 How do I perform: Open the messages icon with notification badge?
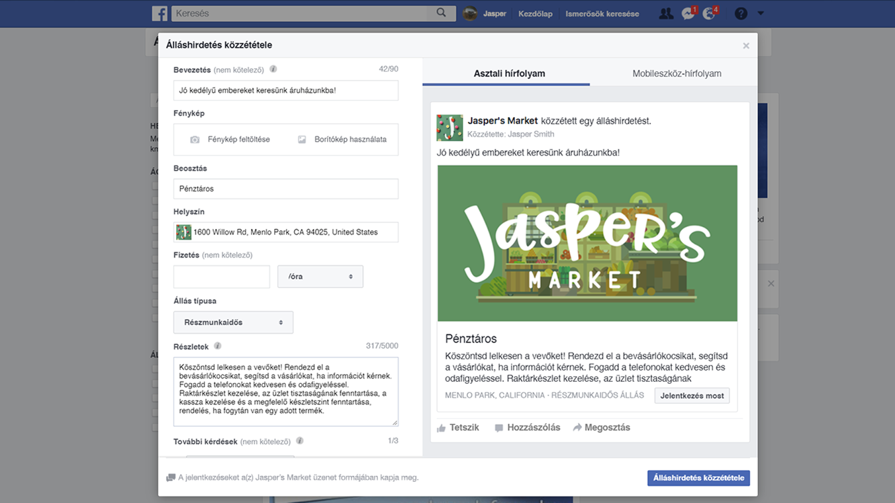pyautogui.click(x=688, y=13)
